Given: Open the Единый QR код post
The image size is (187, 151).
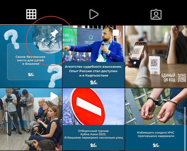Looking at the screenshot, I should pos(156,56).
